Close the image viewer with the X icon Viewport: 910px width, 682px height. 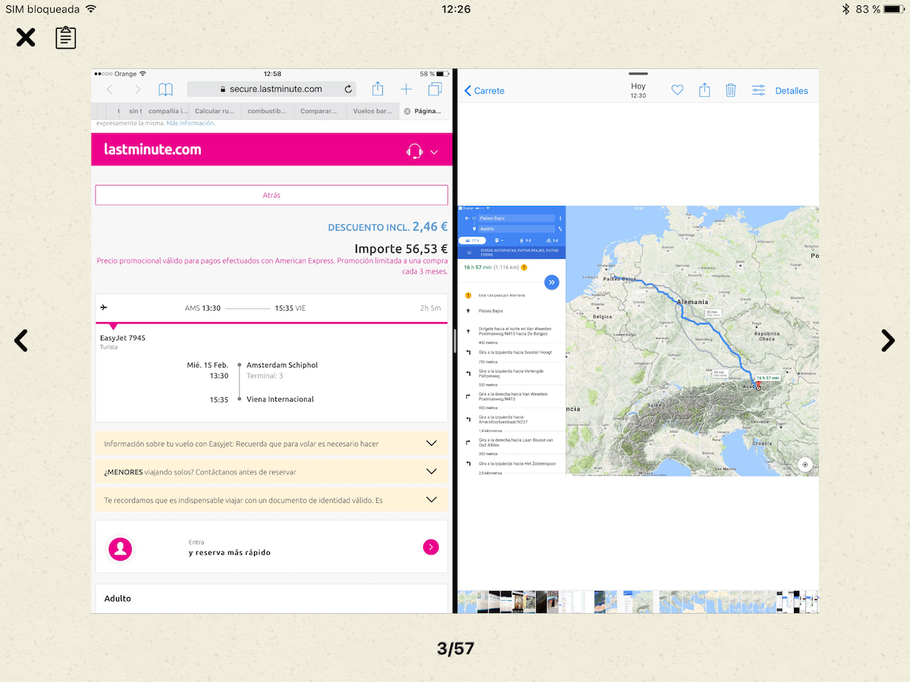coord(26,37)
